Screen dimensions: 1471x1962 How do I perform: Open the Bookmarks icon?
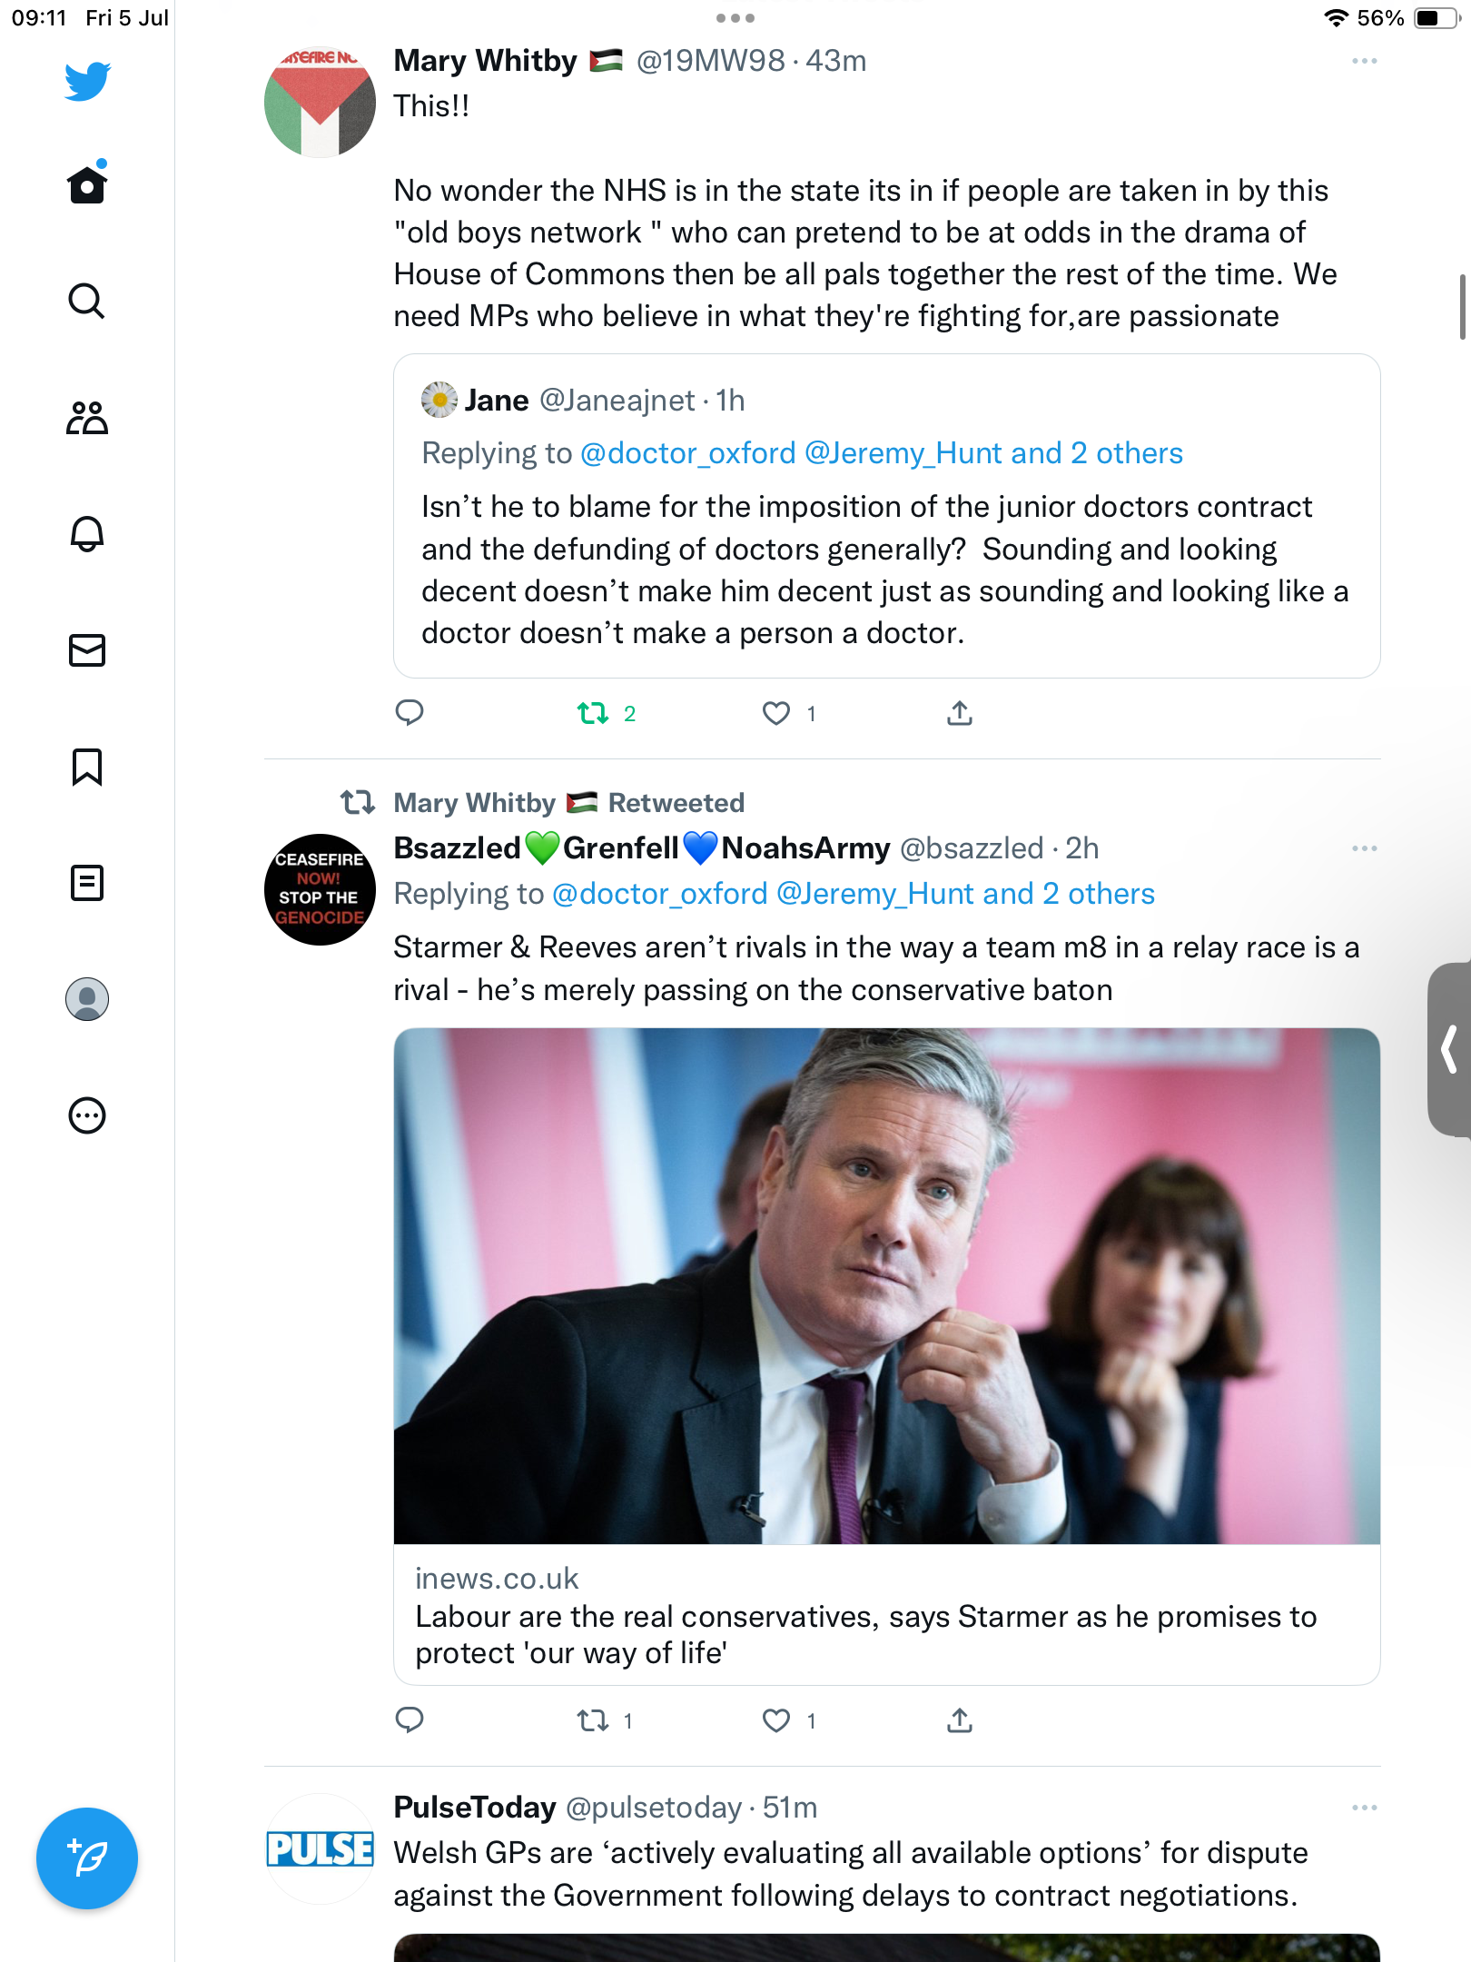(x=87, y=767)
